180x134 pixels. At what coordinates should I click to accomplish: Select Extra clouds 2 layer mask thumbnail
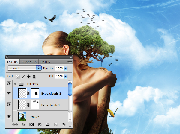point(35,93)
